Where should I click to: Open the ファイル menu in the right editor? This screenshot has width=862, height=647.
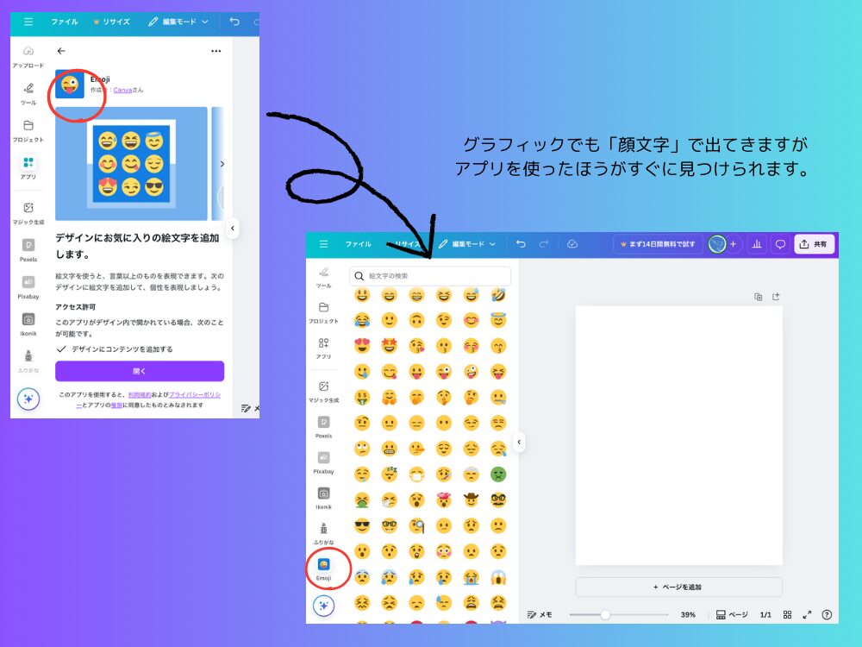(x=358, y=244)
